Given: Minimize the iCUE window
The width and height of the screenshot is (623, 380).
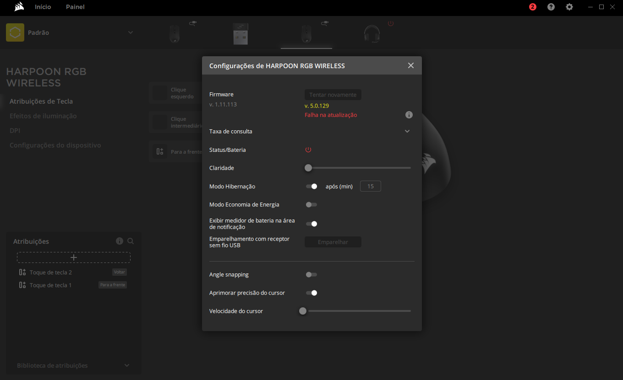Looking at the screenshot, I should tap(590, 7).
